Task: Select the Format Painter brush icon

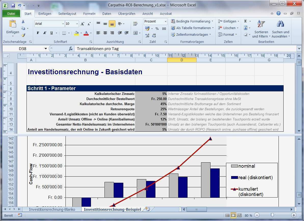Action: click(23, 35)
